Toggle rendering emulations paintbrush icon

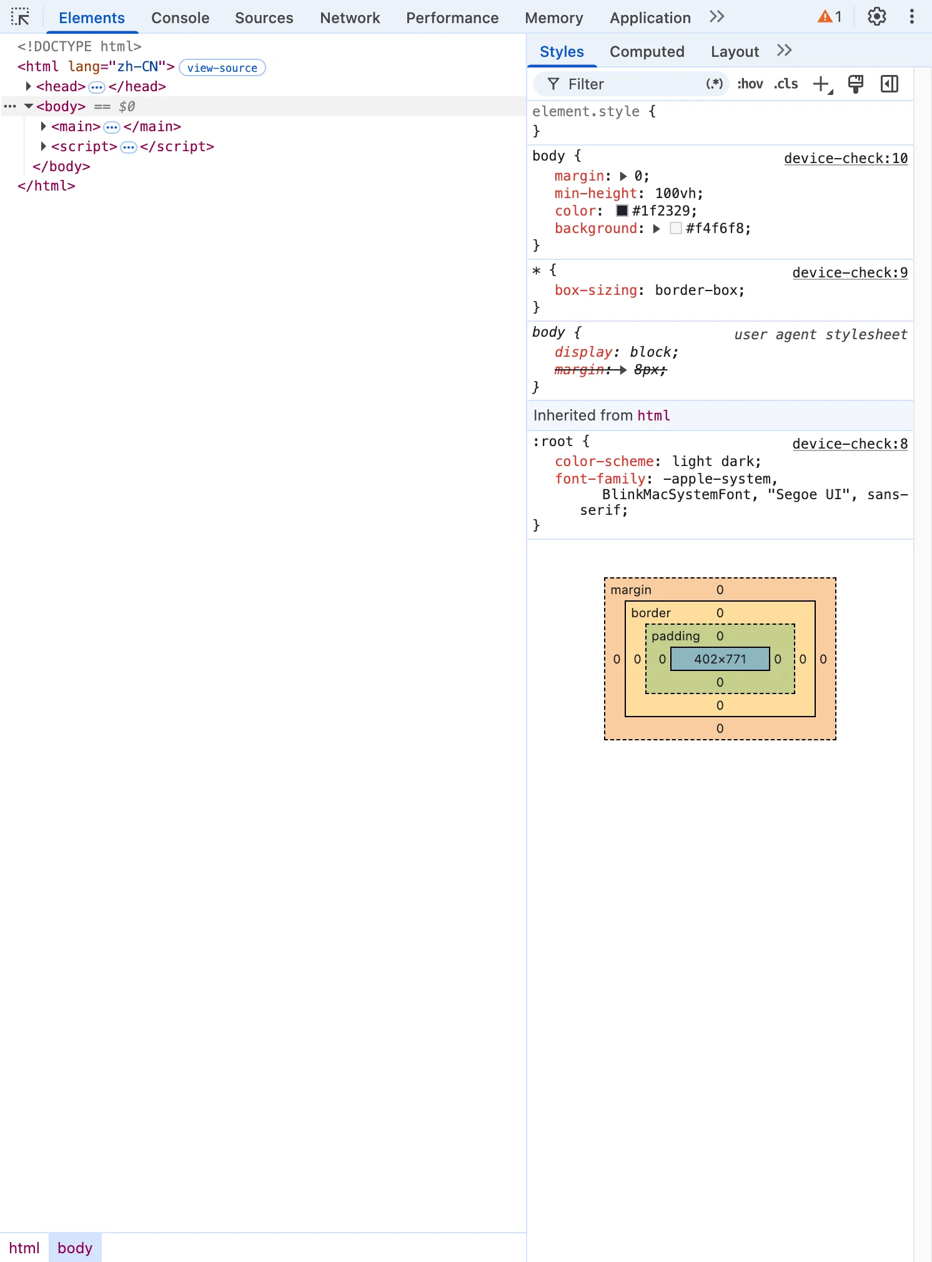point(856,84)
